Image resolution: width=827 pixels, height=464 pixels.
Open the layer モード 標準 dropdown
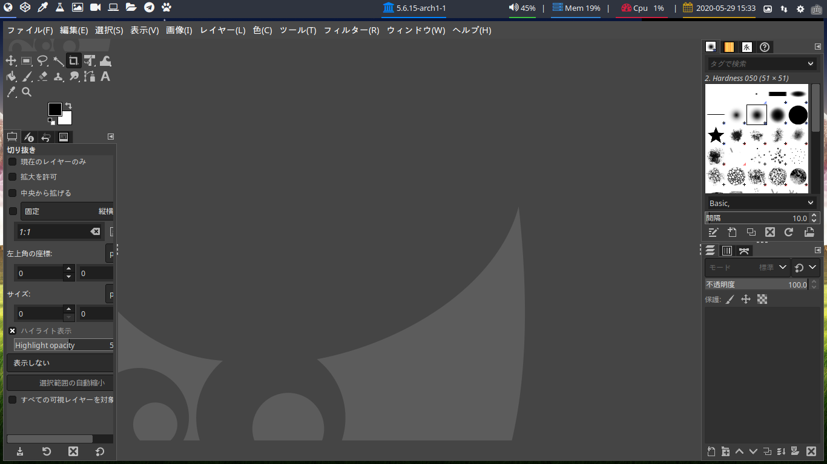pyautogui.click(x=748, y=268)
